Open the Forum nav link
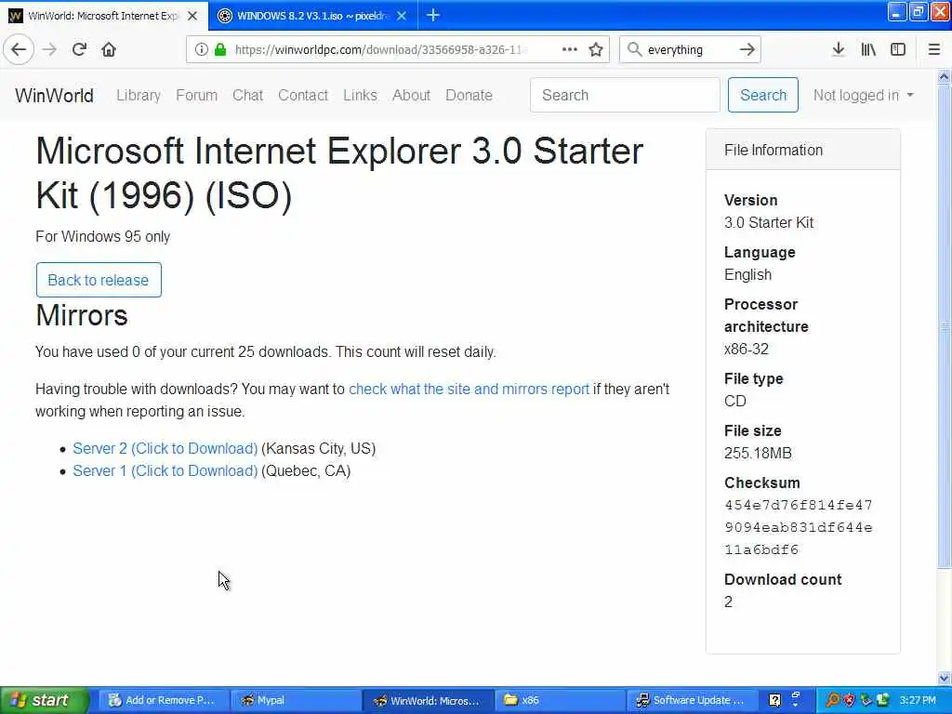Viewport: 952px width, 714px height. tap(197, 96)
